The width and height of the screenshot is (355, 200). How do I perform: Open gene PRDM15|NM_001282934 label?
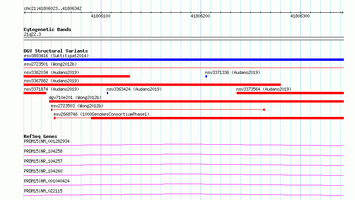(x=47, y=141)
